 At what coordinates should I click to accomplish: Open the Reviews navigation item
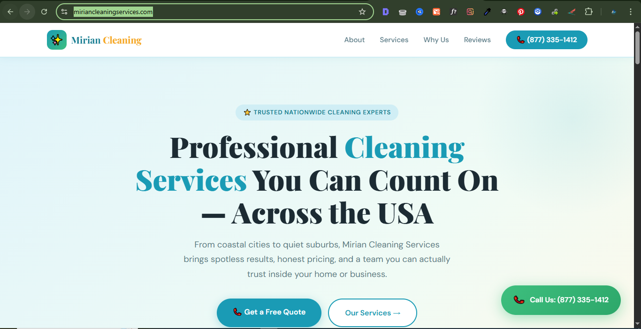click(477, 40)
